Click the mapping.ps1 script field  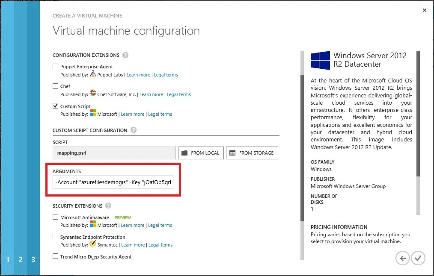click(x=114, y=153)
